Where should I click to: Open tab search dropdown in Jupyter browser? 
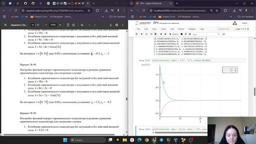coord(132,3)
